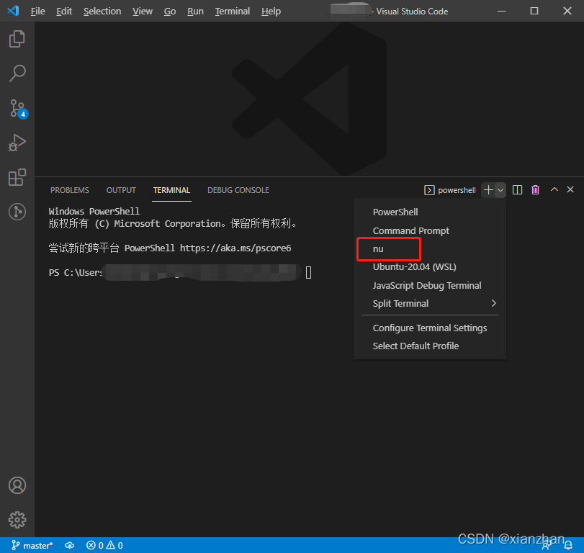Open the Help menu
584x553 pixels.
tap(271, 12)
